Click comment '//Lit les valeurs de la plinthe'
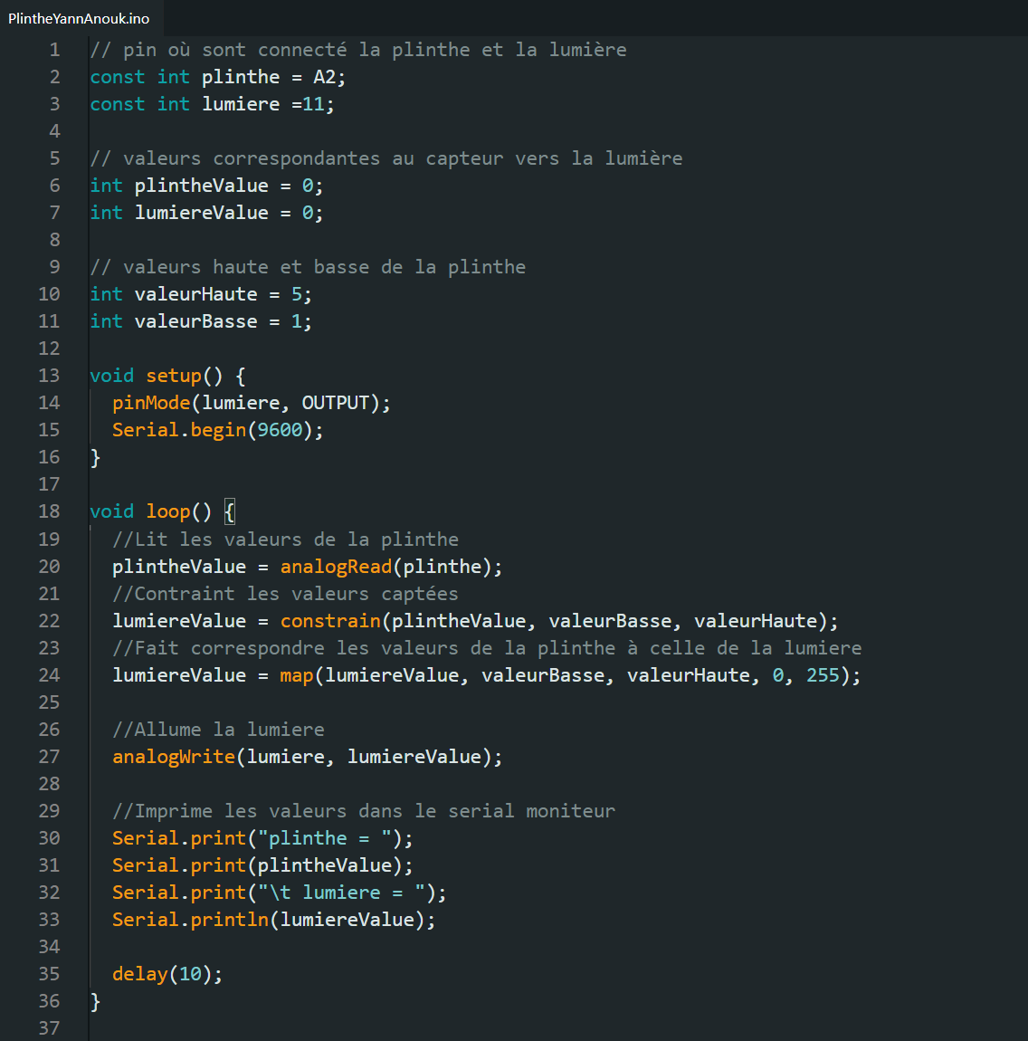The width and height of the screenshot is (1028, 1041). tap(285, 540)
